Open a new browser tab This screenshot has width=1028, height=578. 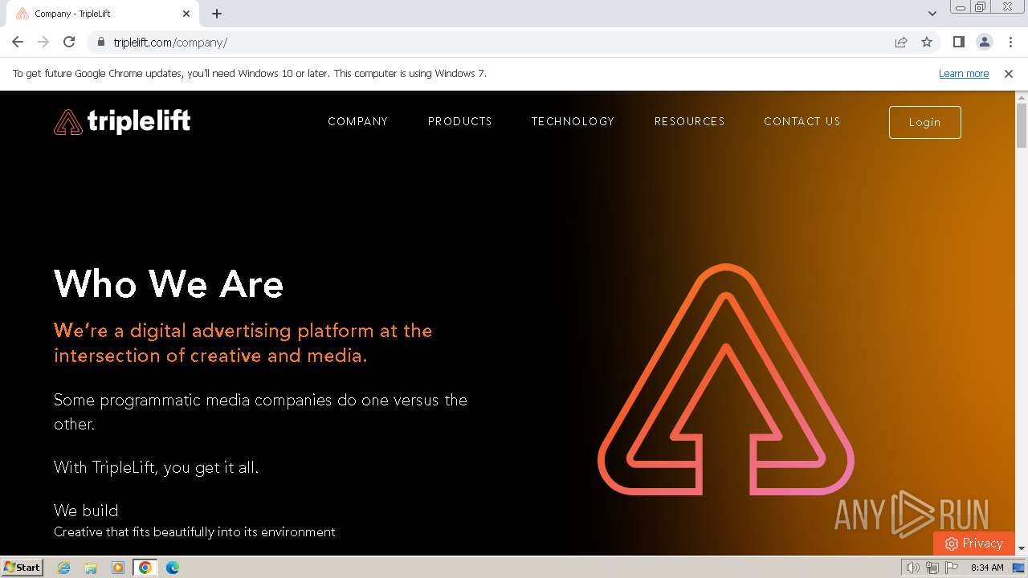pos(217,14)
